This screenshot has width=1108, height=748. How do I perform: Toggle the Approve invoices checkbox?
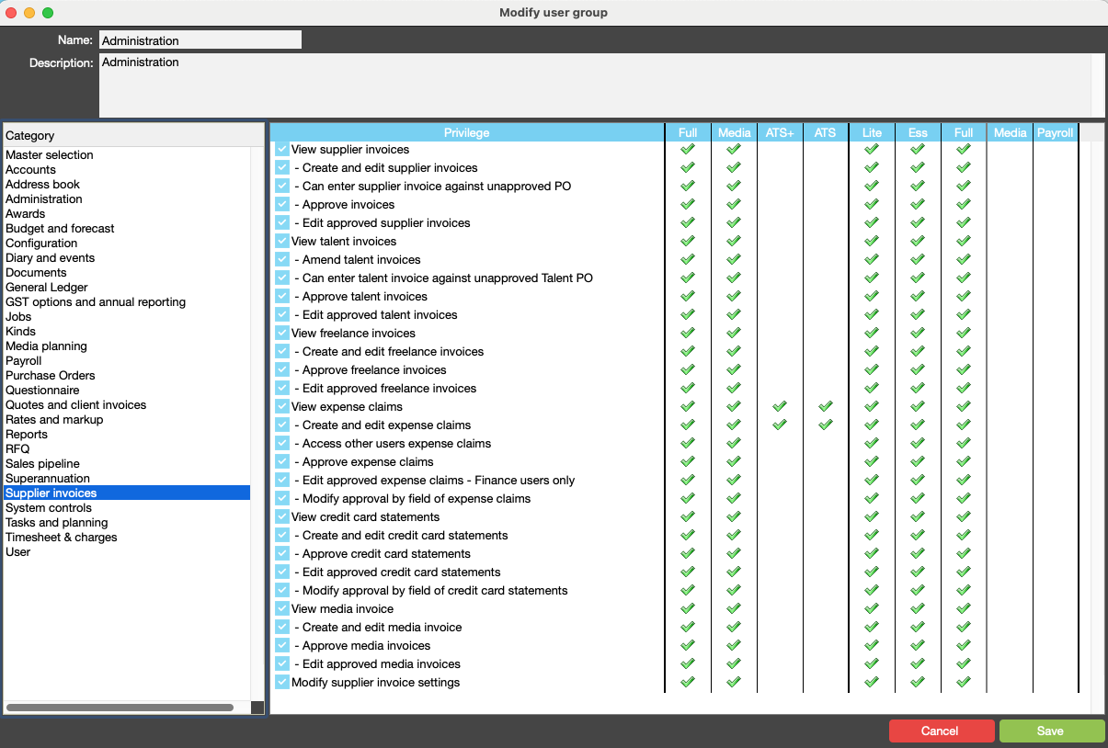point(282,204)
